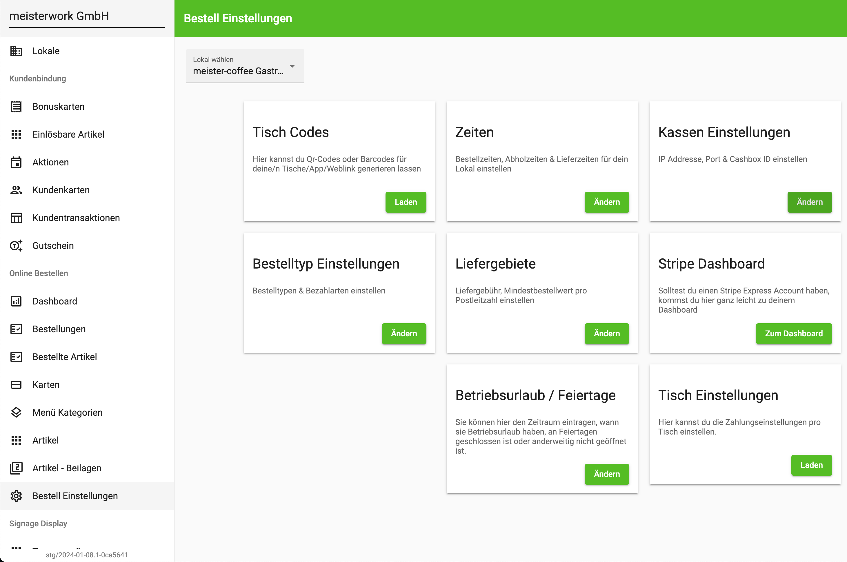Click the Bonuskarten list icon
The width and height of the screenshot is (847, 562).
16,106
